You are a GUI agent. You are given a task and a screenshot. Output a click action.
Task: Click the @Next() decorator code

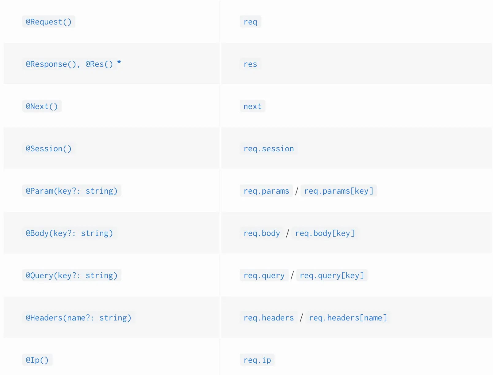[x=42, y=106]
